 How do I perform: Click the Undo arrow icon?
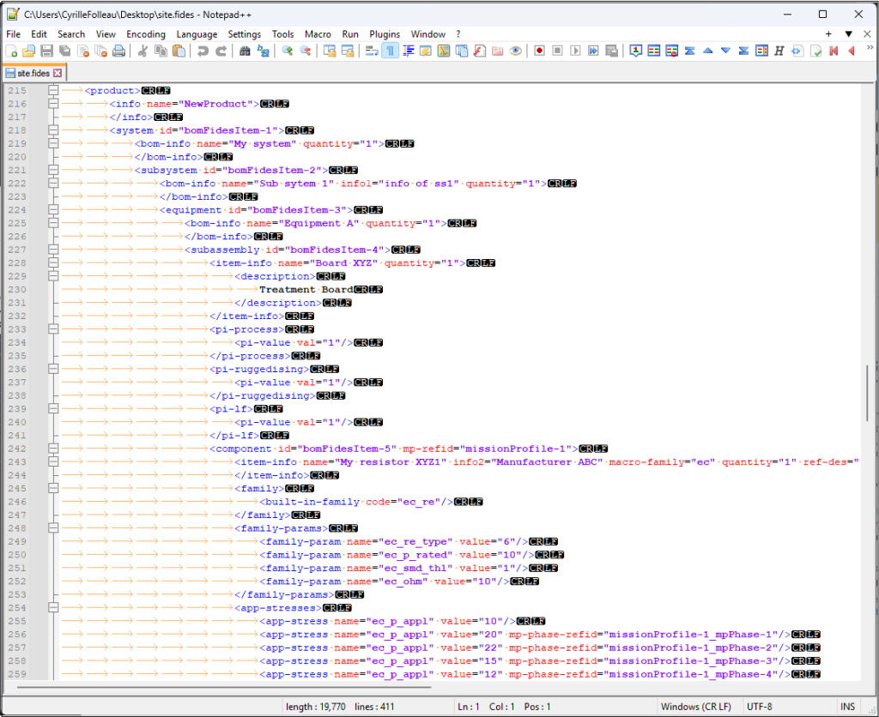[x=203, y=51]
